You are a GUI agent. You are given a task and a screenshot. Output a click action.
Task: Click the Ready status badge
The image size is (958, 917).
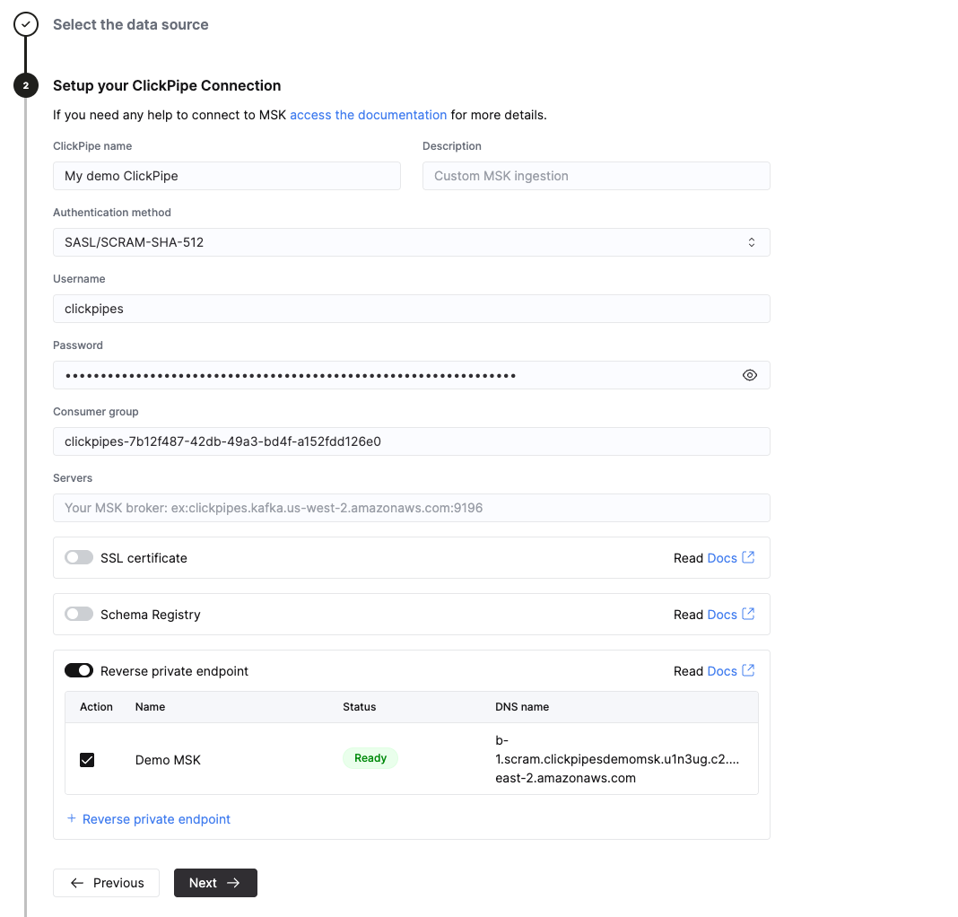[x=370, y=757]
